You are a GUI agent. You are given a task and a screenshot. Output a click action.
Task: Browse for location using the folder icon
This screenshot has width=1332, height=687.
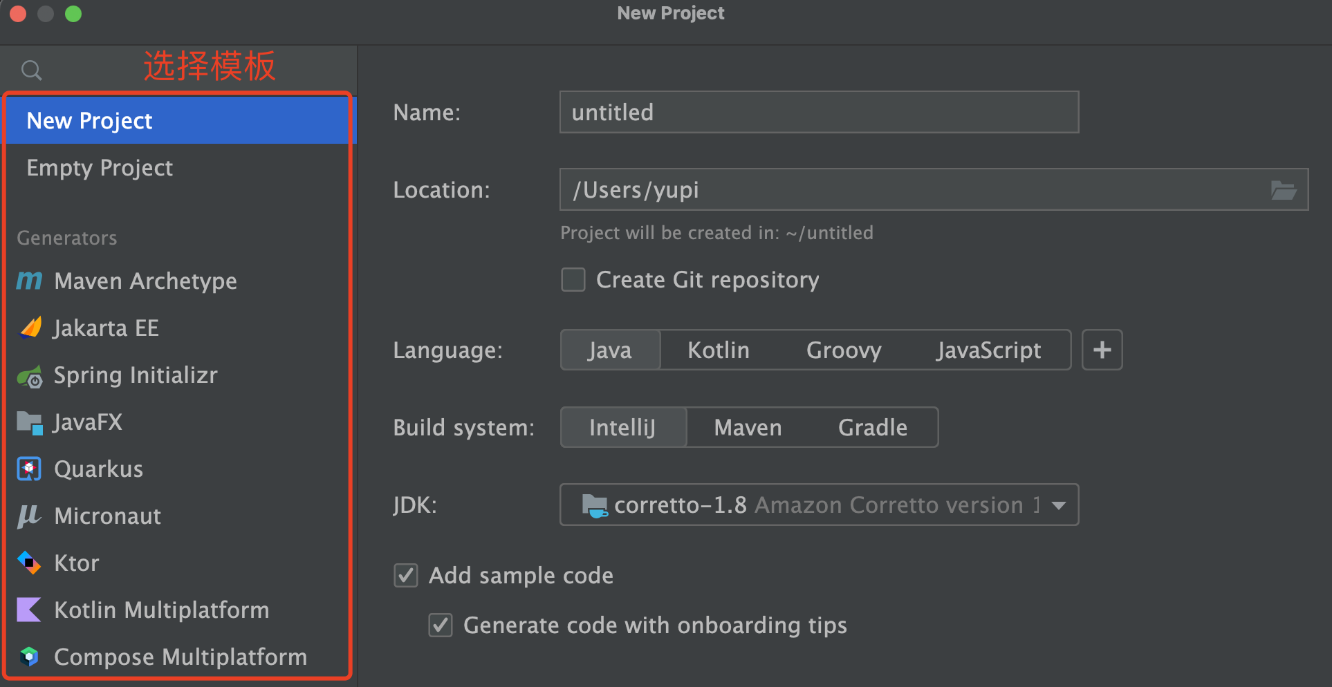coord(1283,190)
